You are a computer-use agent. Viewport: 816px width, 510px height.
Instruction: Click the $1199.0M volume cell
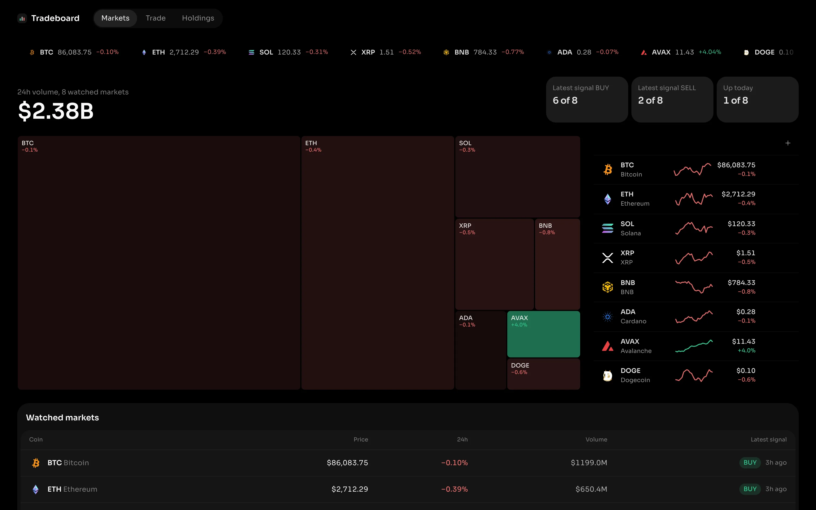[589, 463]
